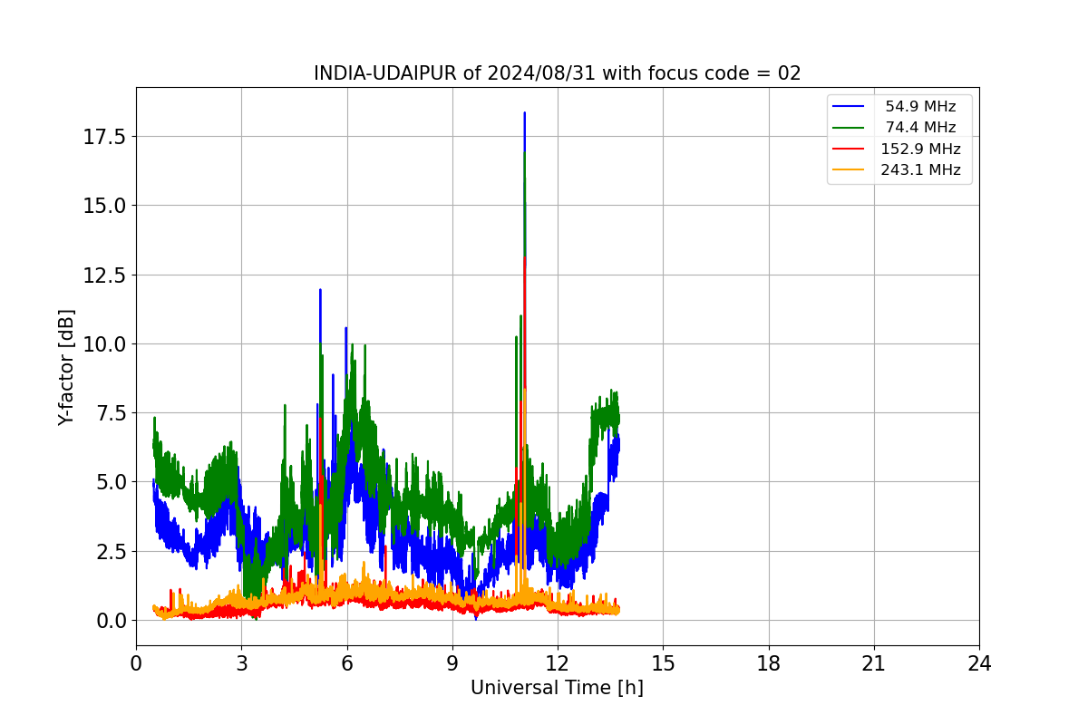The image size is (1088, 725).
Task: Select the 243.1 MHz legend label
Action: tap(920, 170)
